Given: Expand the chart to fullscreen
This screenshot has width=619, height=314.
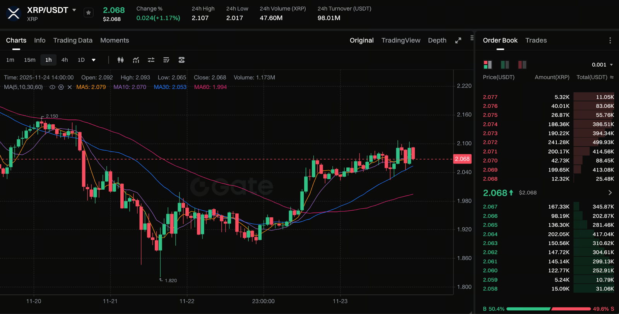Looking at the screenshot, I should [x=458, y=41].
